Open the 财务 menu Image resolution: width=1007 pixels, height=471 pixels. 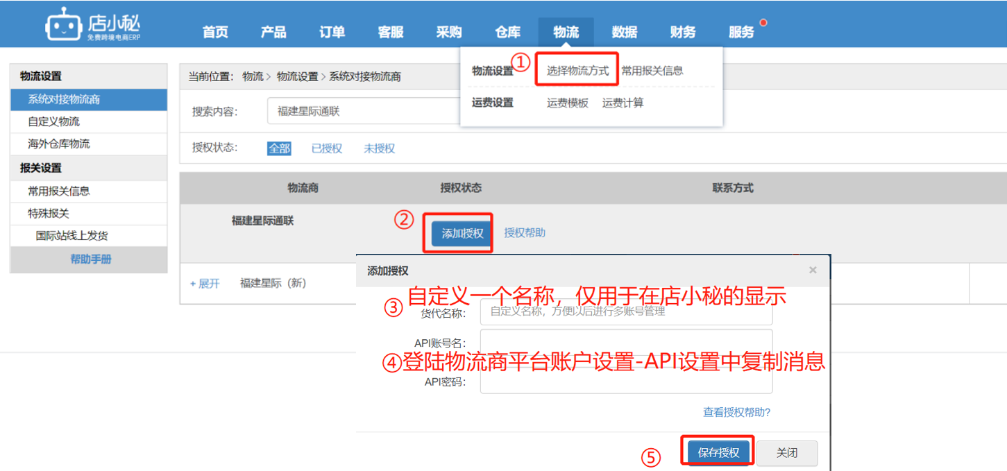coord(683,32)
